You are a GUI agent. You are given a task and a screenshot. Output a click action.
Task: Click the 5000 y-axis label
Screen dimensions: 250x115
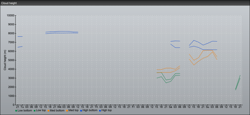click(x=11, y=60)
